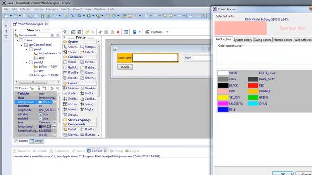Choose BoxLayout from the Palette
The width and height of the screenshot is (312, 175).
click(x=71, y=104)
